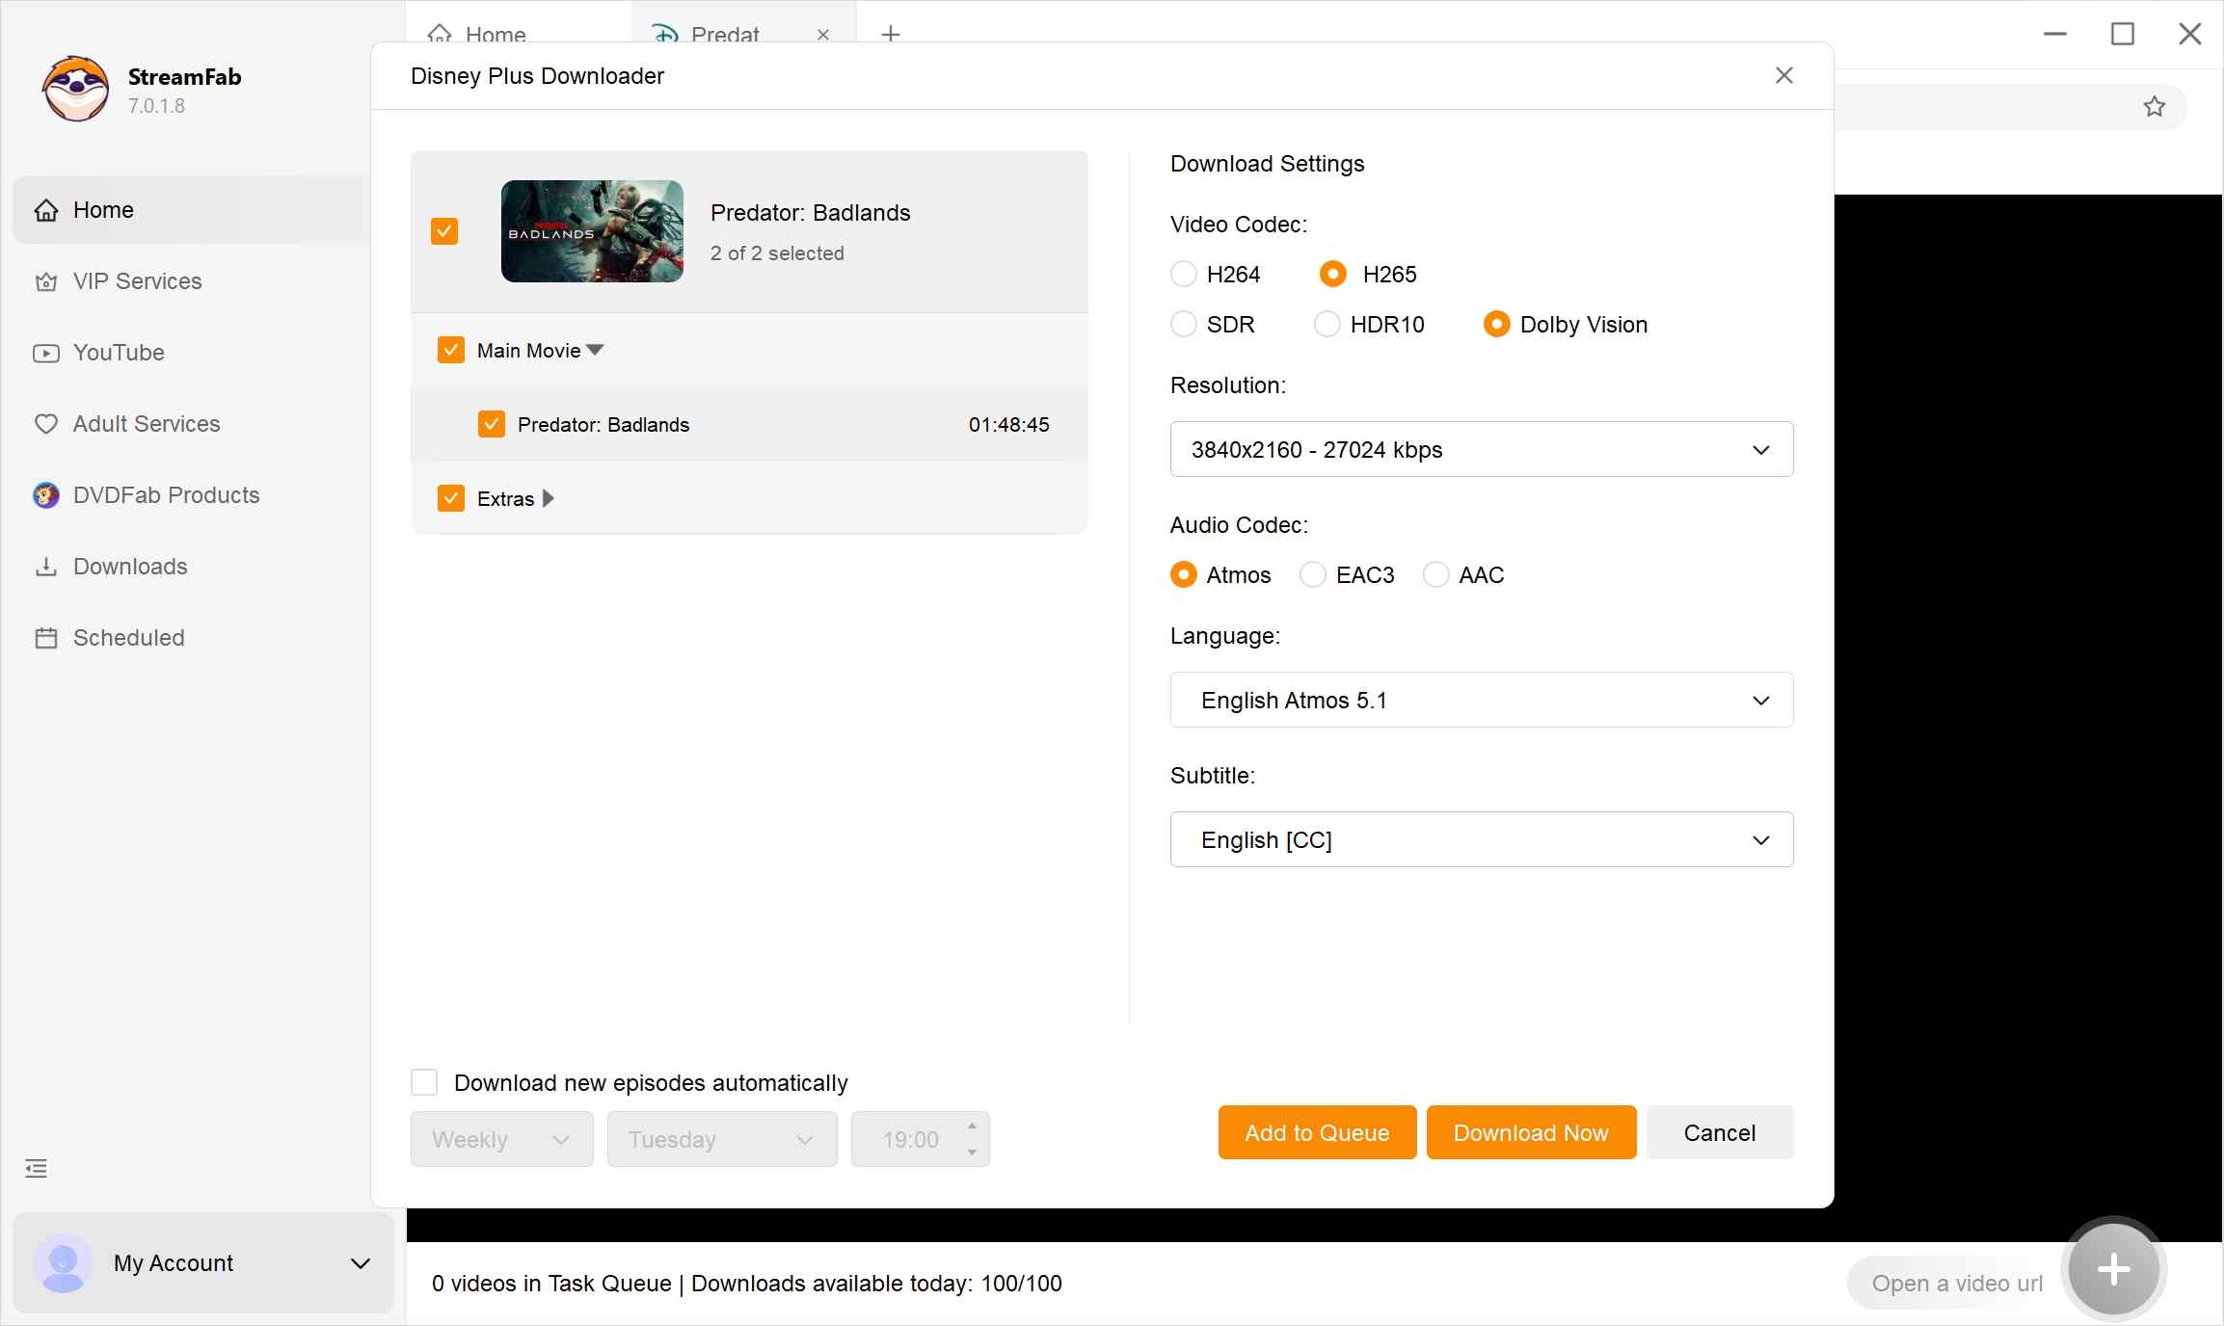Open DVDFab Products section

click(x=165, y=494)
